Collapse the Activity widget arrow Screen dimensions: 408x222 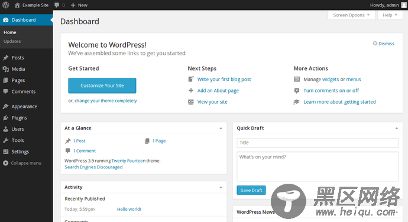pyautogui.click(x=221, y=187)
